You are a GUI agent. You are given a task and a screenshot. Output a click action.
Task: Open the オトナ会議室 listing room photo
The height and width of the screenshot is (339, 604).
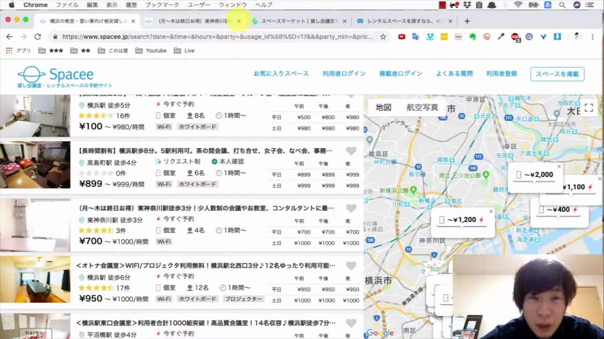click(x=35, y=279)
